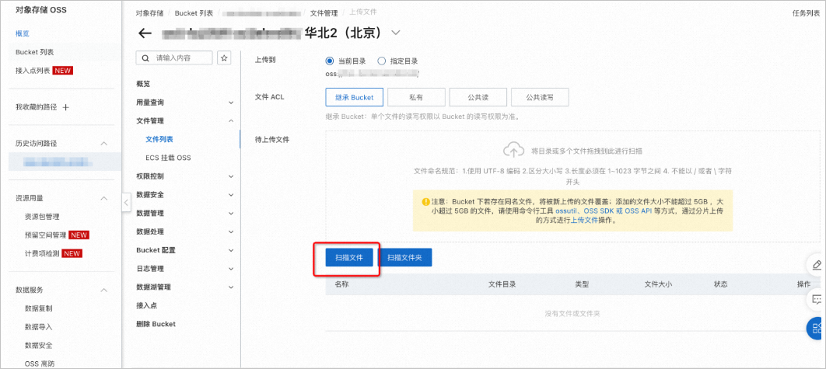Image resolution: width=826 pixels, height=369 pixels.
Task: Select the 指定目录 radio button
Action: (x=381, y=61)
